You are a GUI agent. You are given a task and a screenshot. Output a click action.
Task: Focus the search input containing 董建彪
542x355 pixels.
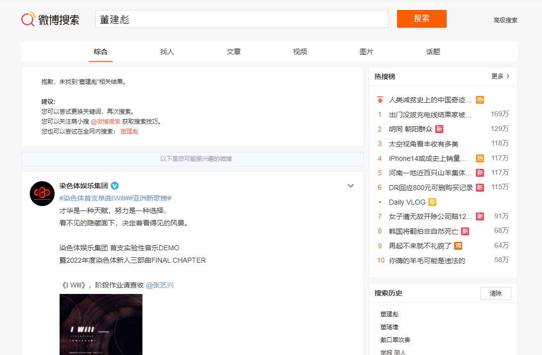click(x=241, y=19)
